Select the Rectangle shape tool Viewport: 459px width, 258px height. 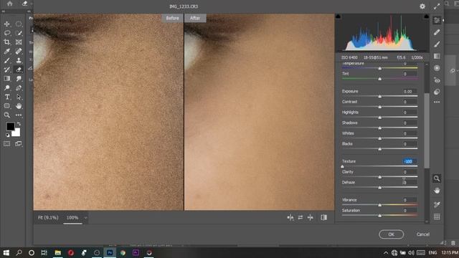(7, 106)
